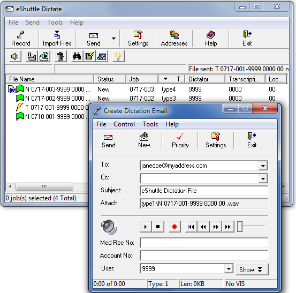This screenshot has height=293, width=296.
Task: Sort by Status column header
Action: tap(110, 79)
